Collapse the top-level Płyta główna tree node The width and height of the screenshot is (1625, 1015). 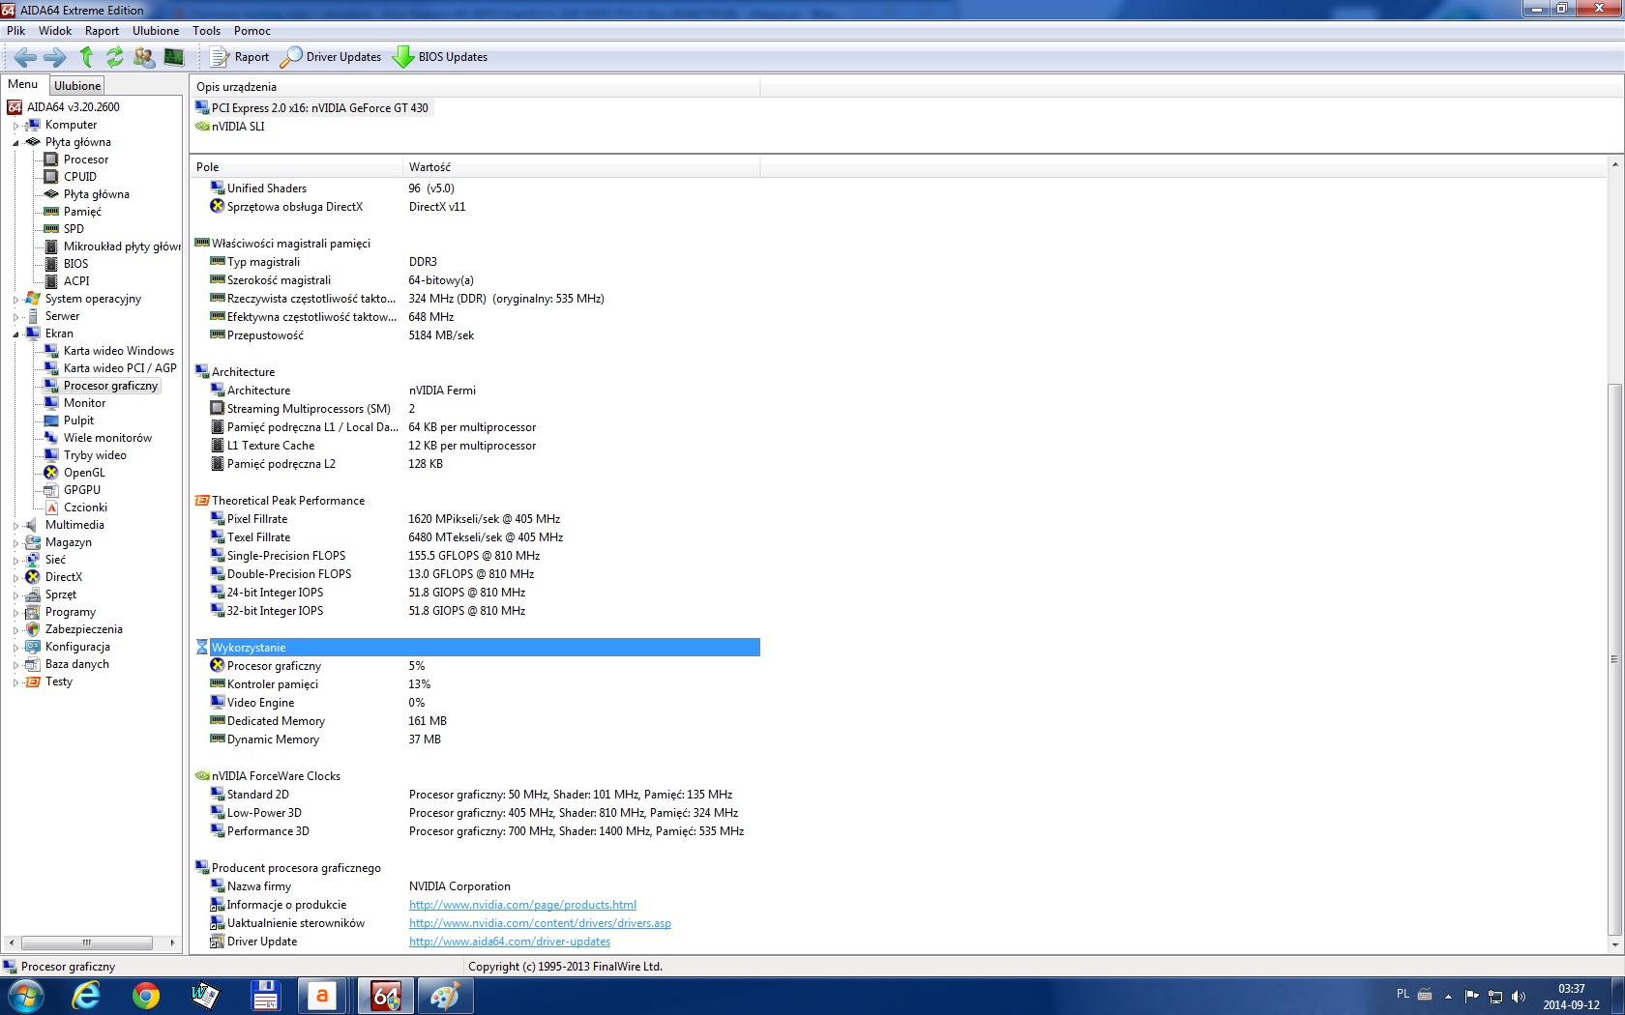pos(15,143)
